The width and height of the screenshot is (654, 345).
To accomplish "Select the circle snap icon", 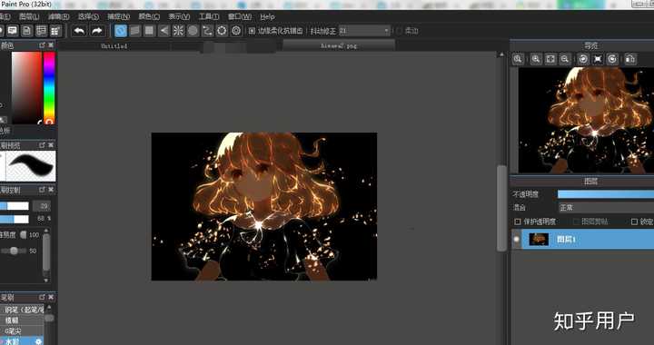I will (x=193, y=31).
